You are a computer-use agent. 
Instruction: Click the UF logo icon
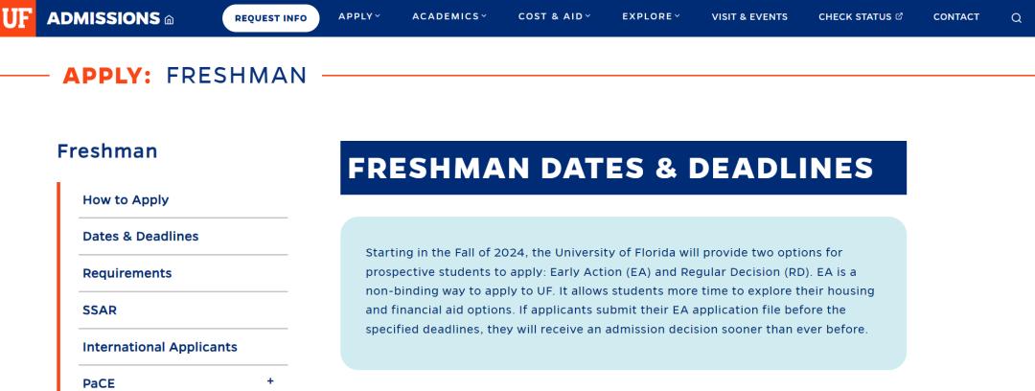pos(17,18)
